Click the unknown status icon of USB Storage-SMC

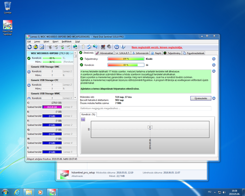coord(29,72)
